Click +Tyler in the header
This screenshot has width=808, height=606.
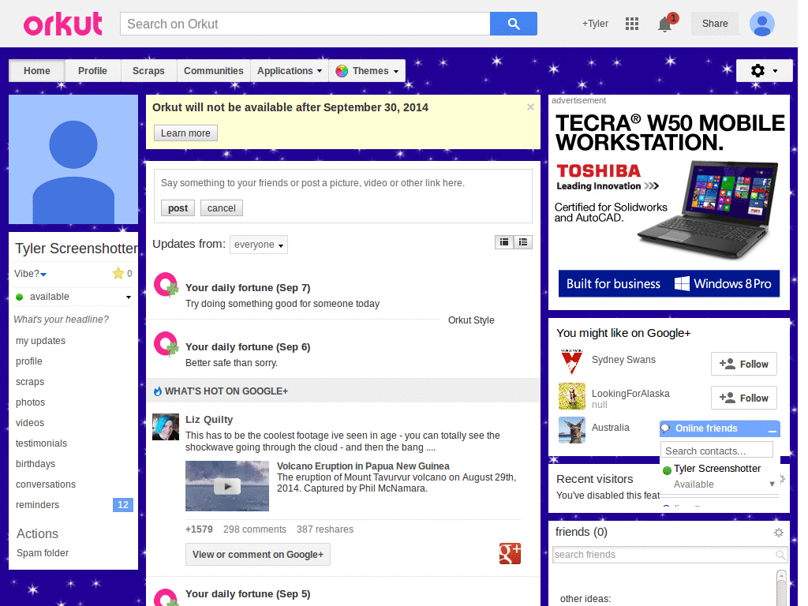[x=595, y=24]
